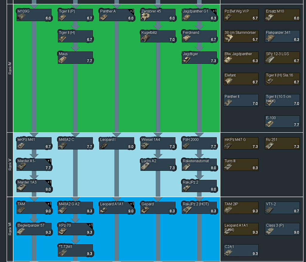Open the Jagdtiger vehicle card
The width and height of the screenshot is (306, 262).
click(200, 58)
